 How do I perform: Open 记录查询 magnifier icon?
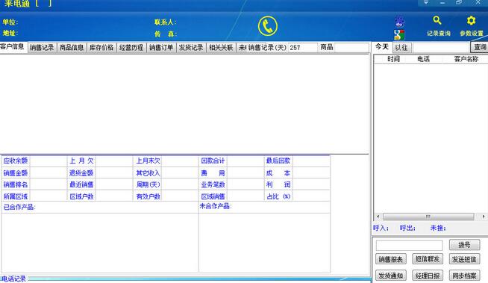pyautogui.click(x=437, y=21)
